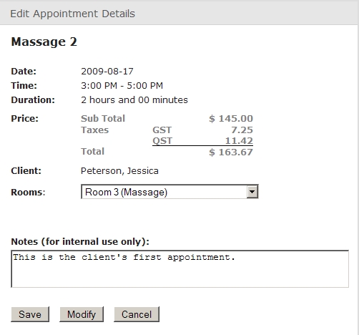Click the Client label
The image size is (359, 335).
click(x=26, y=171)
